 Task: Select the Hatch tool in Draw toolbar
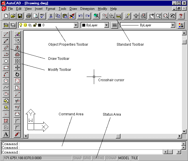[6, 121]
